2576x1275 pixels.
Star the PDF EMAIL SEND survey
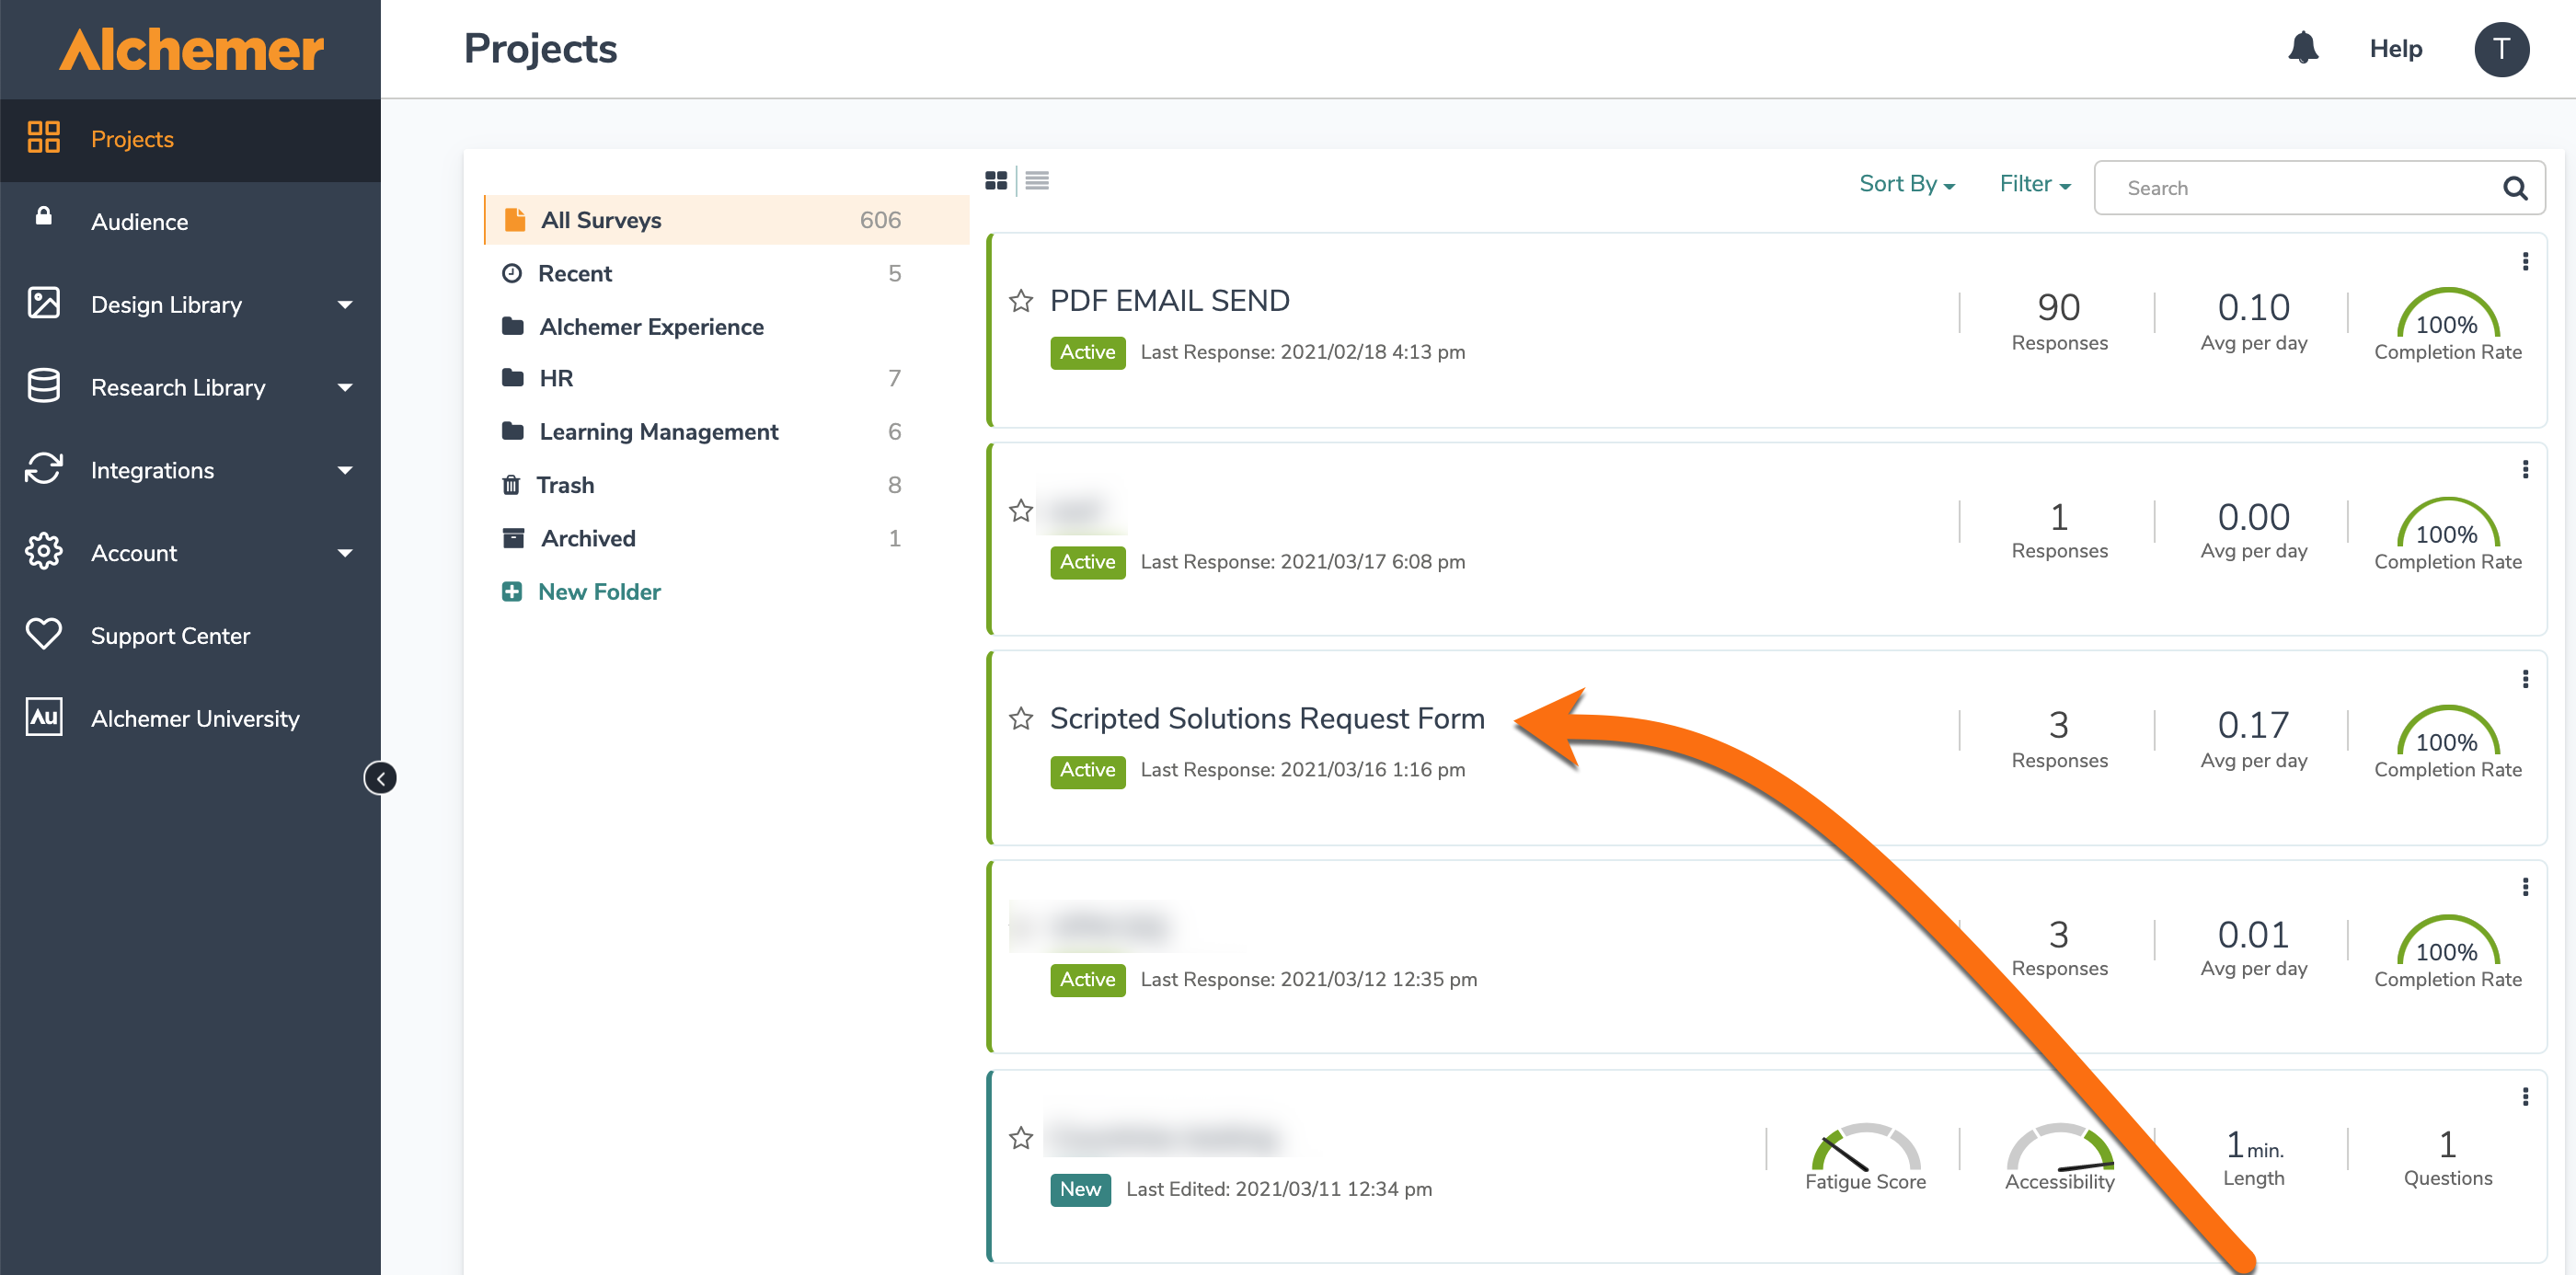(x=1020, y=301)
